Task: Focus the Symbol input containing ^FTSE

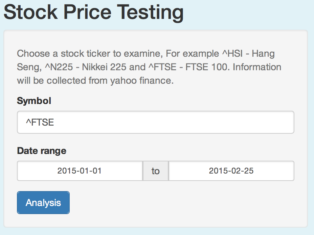Action: [x=155, y=122]
